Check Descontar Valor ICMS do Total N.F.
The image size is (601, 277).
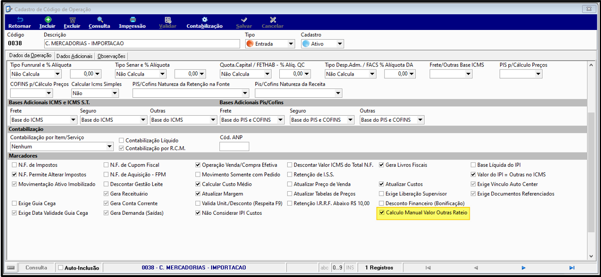point(290,165)
